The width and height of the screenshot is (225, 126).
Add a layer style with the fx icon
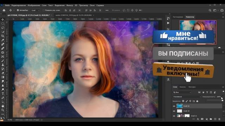click(198, 119)
